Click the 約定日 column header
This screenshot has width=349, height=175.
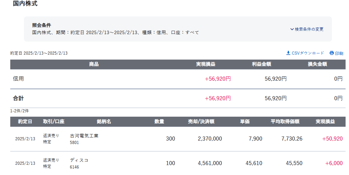[x=25, y=122]
